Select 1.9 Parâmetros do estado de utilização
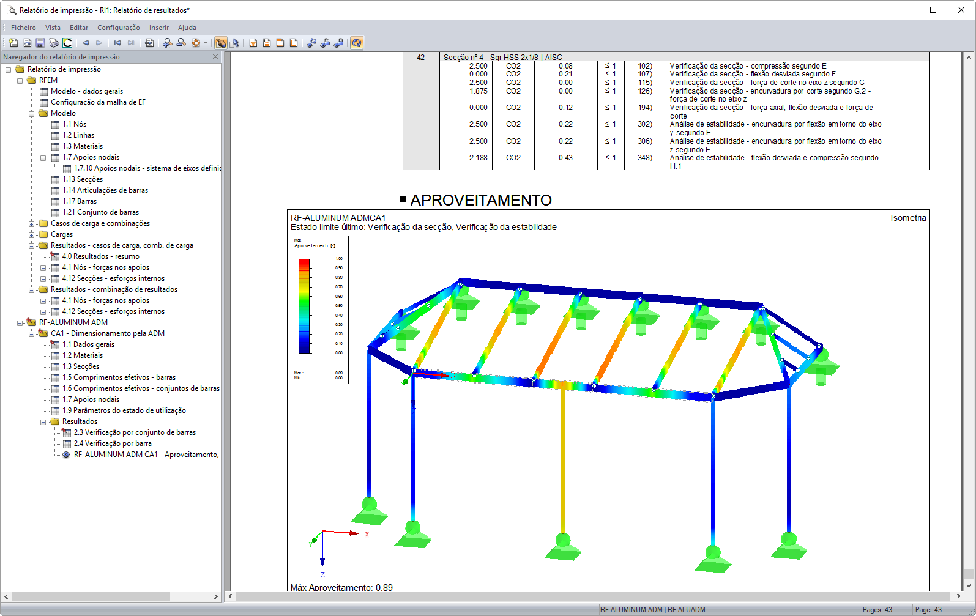 124,410
